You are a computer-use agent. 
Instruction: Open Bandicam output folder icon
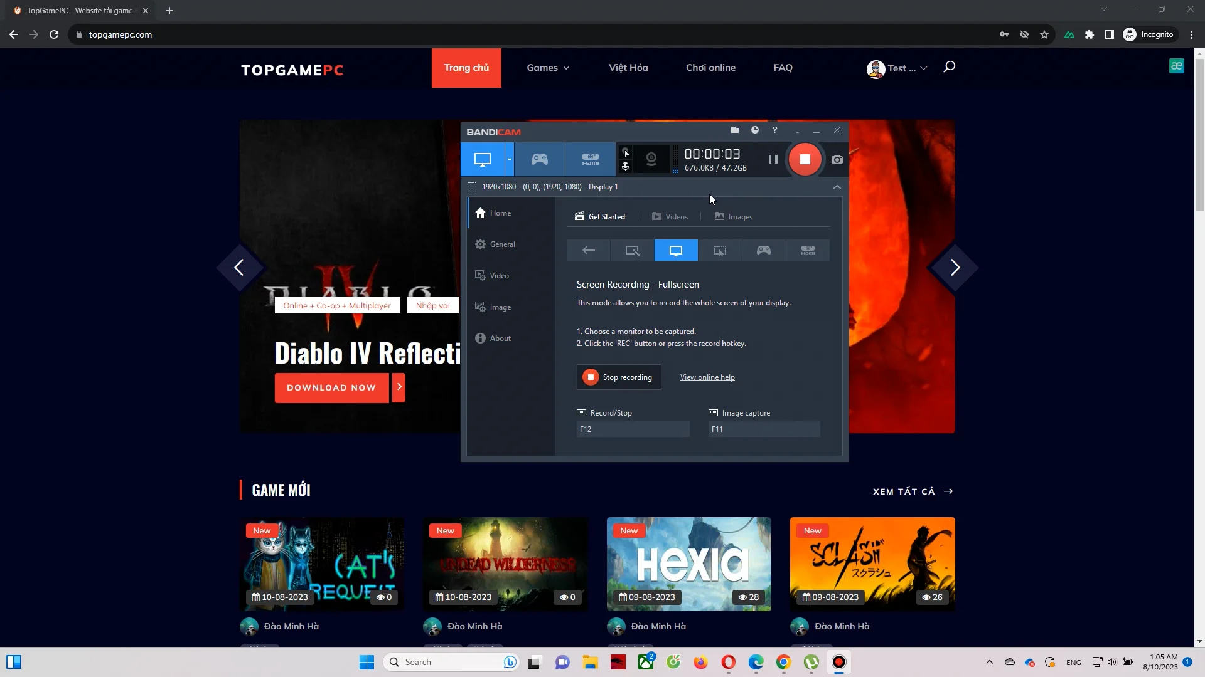[735, 130]
